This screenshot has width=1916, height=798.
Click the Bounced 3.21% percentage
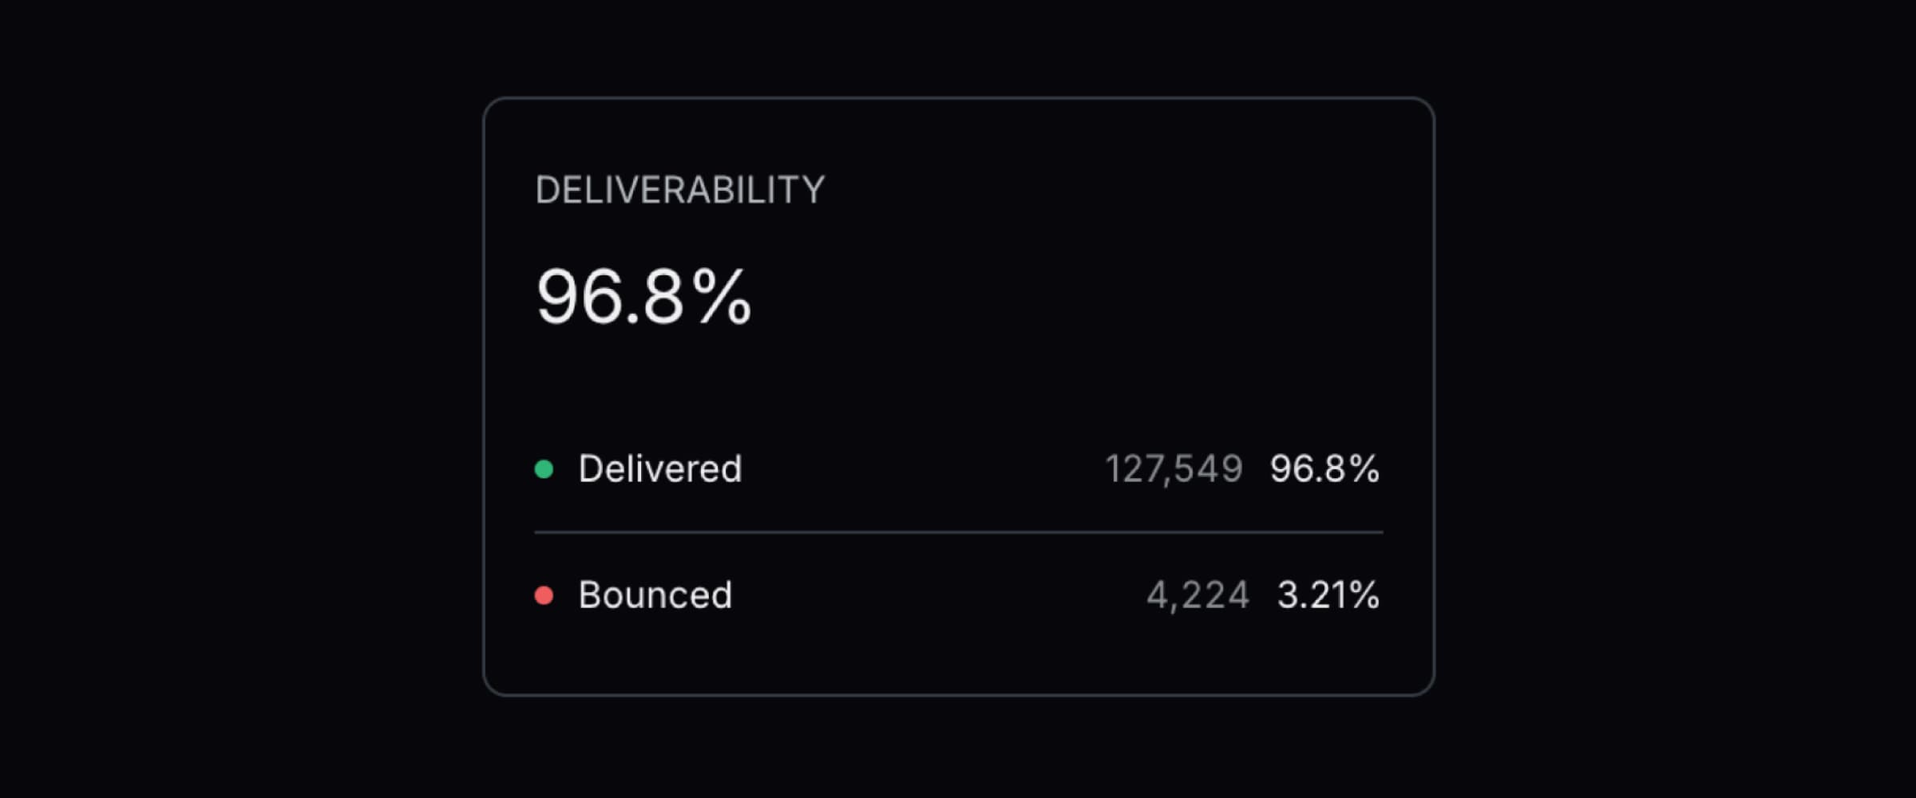coord(1328,595)
